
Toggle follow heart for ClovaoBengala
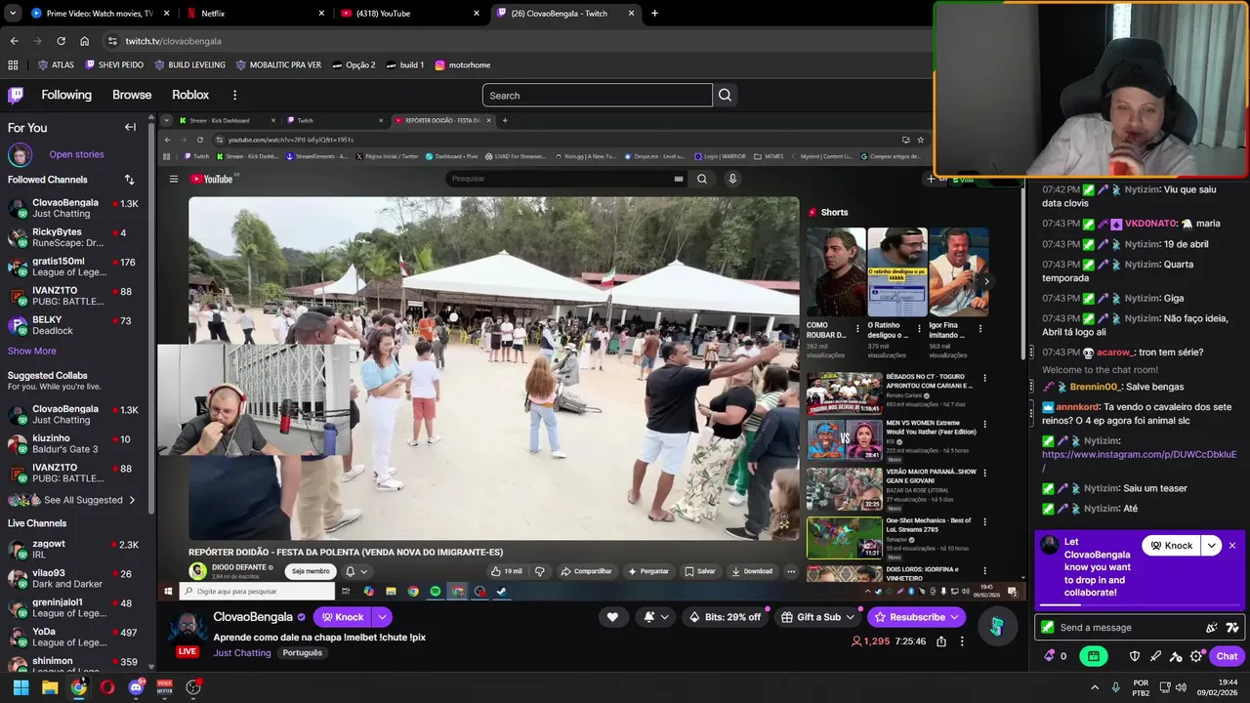612,616
